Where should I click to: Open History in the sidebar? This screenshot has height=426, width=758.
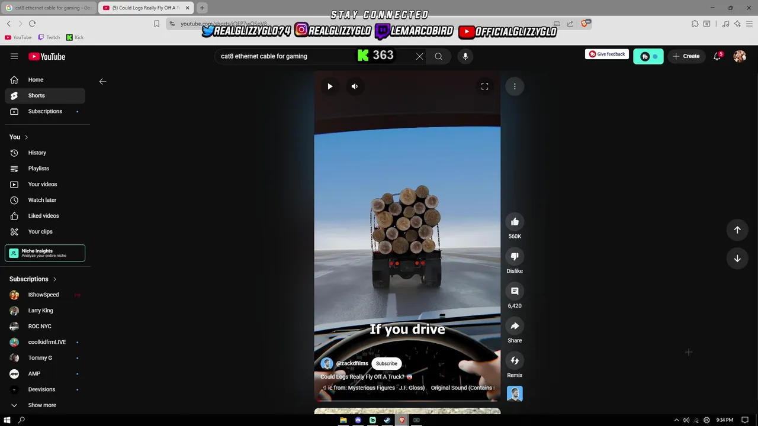click(45, 153)
